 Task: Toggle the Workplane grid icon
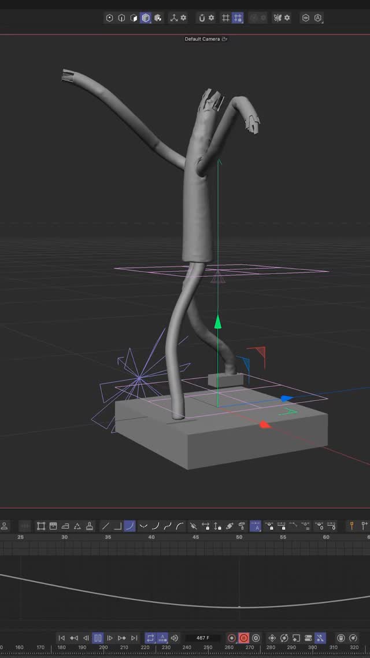click(x=225, y=18)
